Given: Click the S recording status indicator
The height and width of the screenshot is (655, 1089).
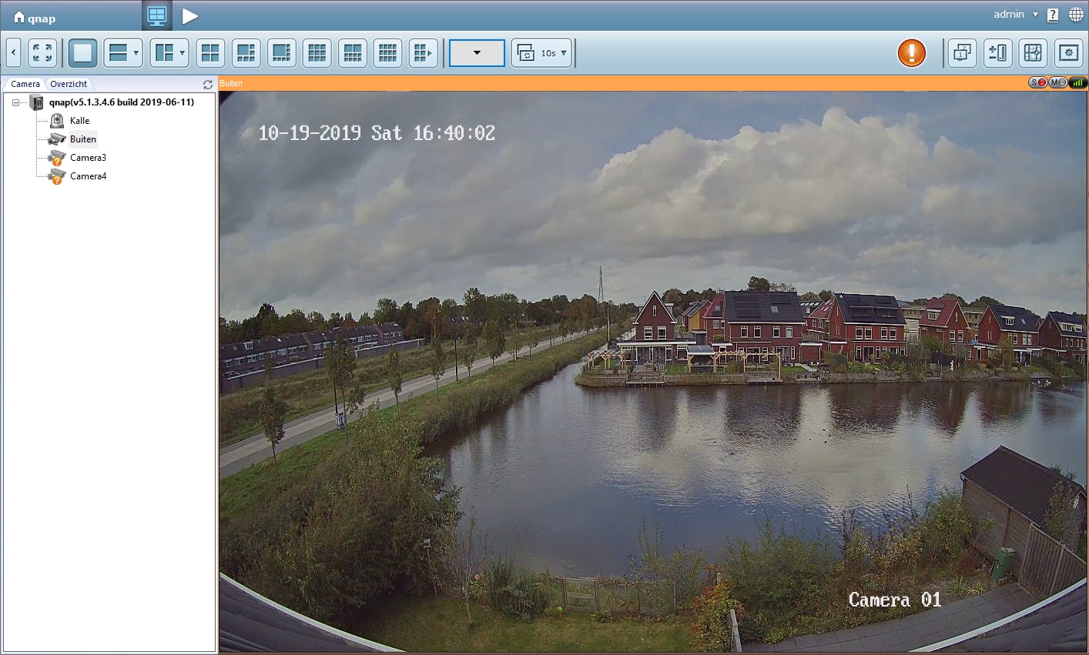Looking at the screenshot, I should (1039, 82).
